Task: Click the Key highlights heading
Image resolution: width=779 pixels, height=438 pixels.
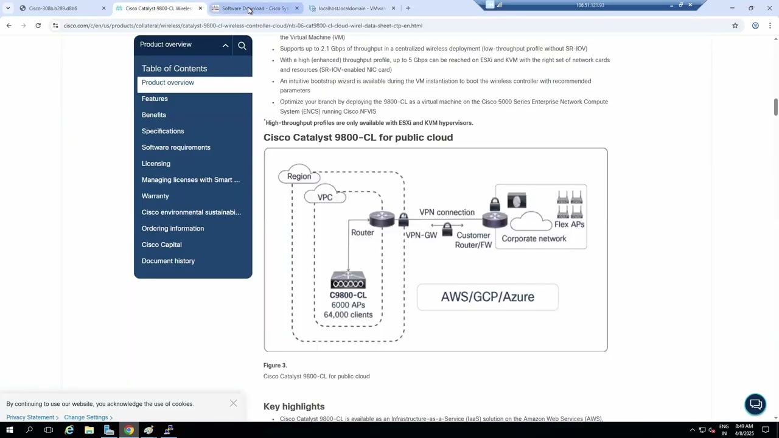Action: (x=294, y=406)
